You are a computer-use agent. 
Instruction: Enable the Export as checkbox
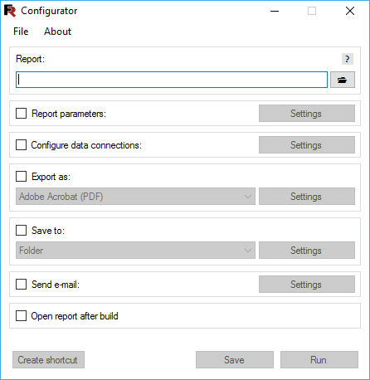click(x=22, y=177)
